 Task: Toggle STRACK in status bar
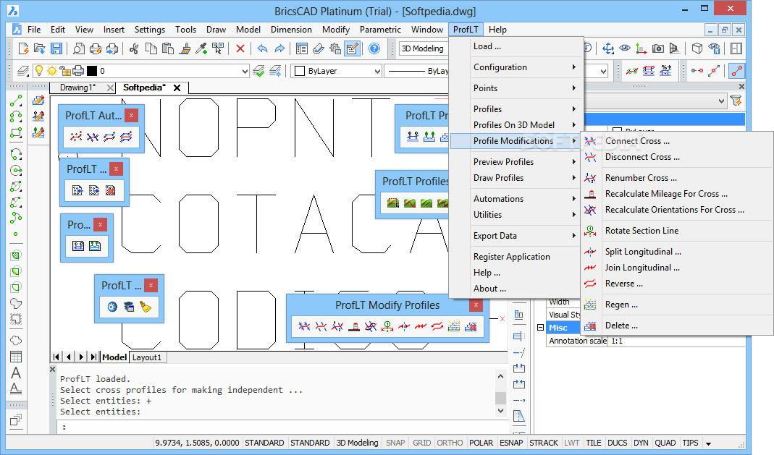pyautogui.click(x=544, y=443)
